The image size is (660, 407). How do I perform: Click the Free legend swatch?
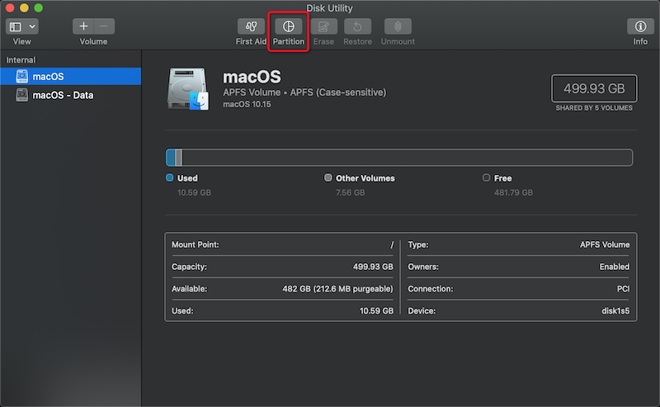[486, 177]
